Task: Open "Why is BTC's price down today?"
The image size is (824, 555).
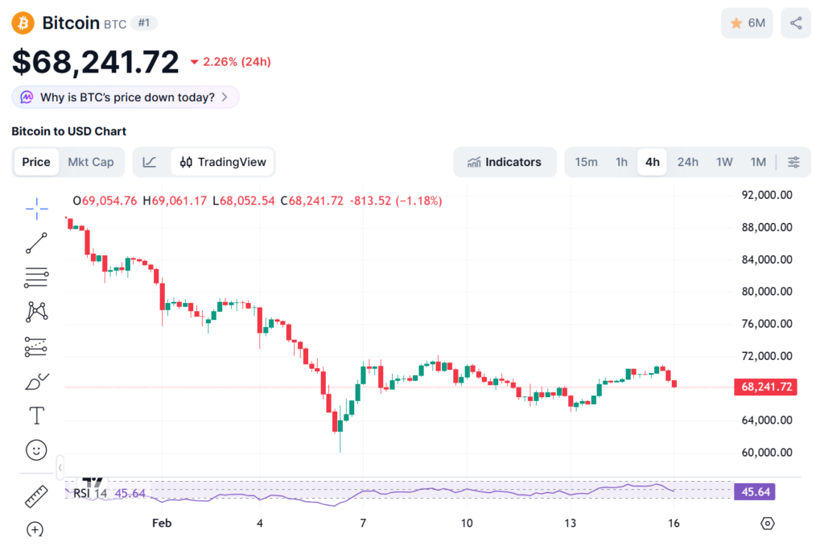Action: [126, 97]
